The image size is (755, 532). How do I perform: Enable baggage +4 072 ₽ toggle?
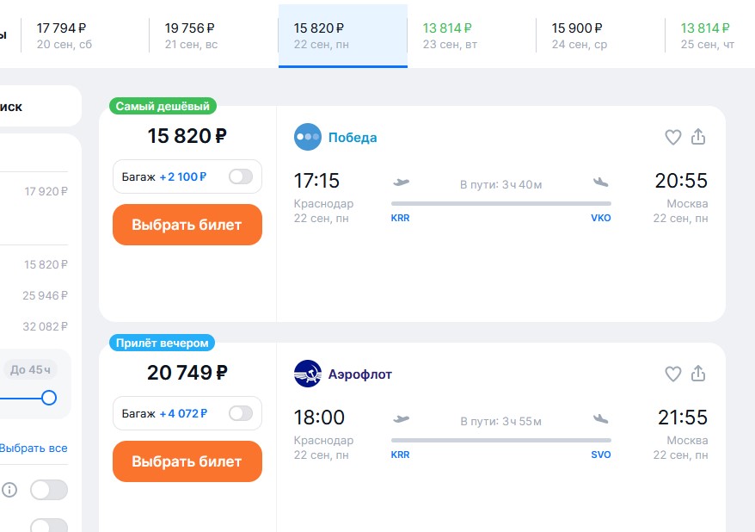241,413
